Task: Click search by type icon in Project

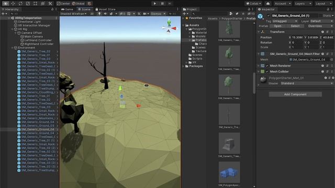Action: 231,14
